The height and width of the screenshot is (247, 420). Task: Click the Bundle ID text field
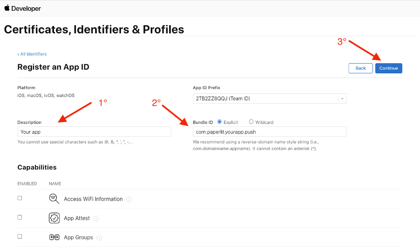point(270,132)
